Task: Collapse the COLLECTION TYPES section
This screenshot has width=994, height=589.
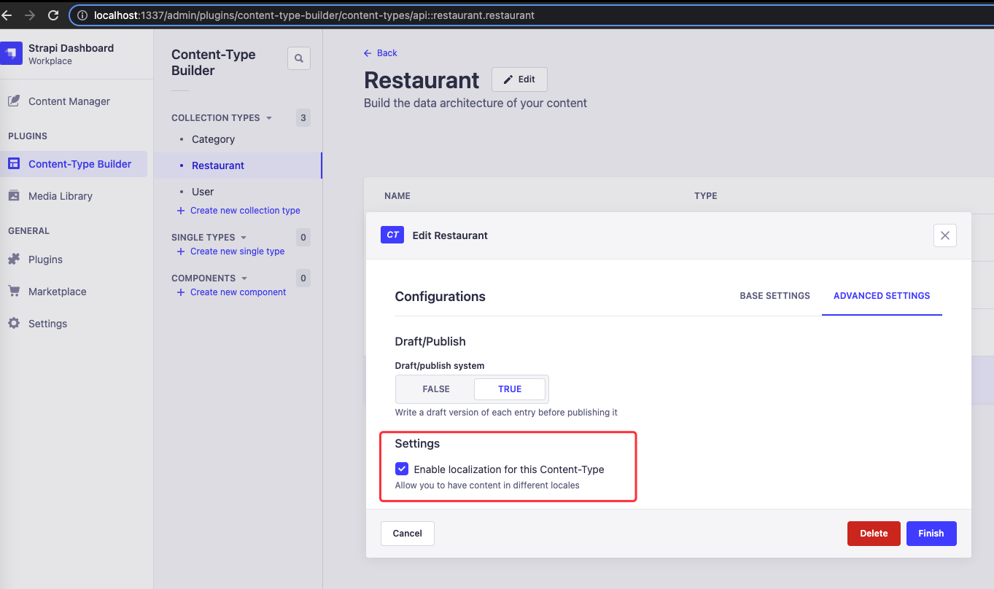Action: pyautogui.click(x=270, y=117)
